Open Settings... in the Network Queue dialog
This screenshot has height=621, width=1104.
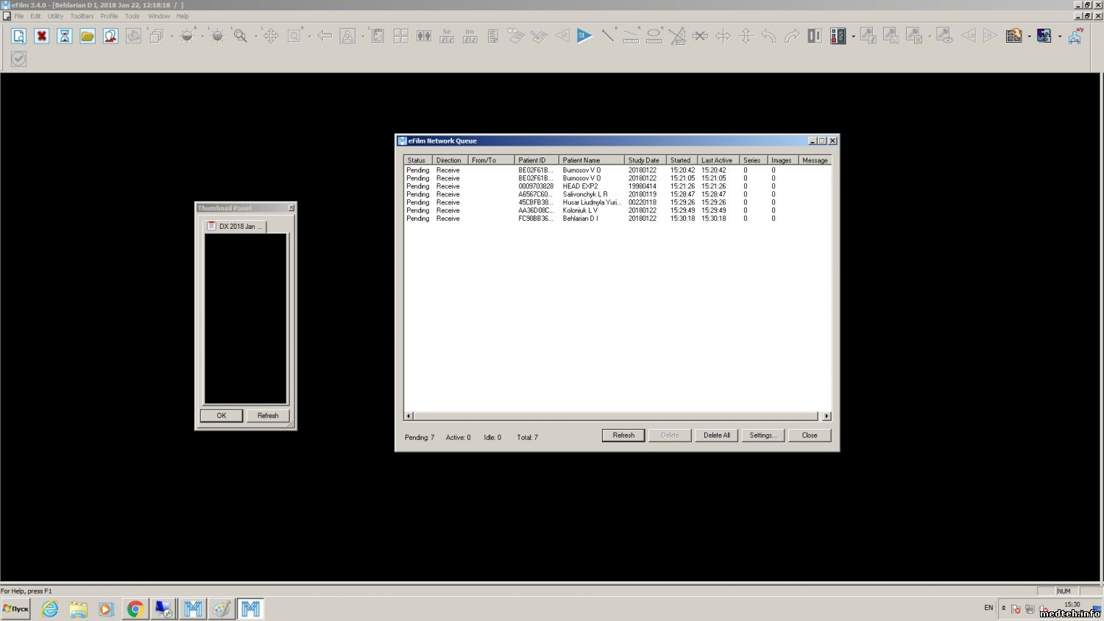[x=762, y=436]
